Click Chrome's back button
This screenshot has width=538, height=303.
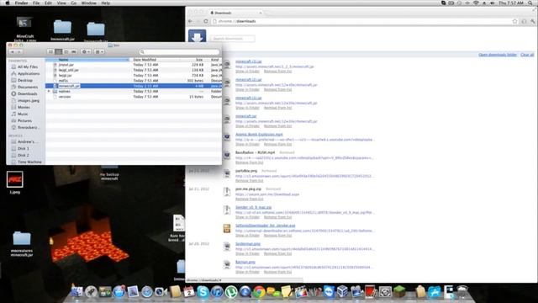click(191, 21)
